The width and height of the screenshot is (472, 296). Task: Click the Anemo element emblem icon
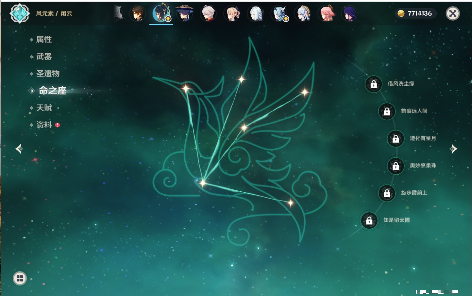[20, 13]
